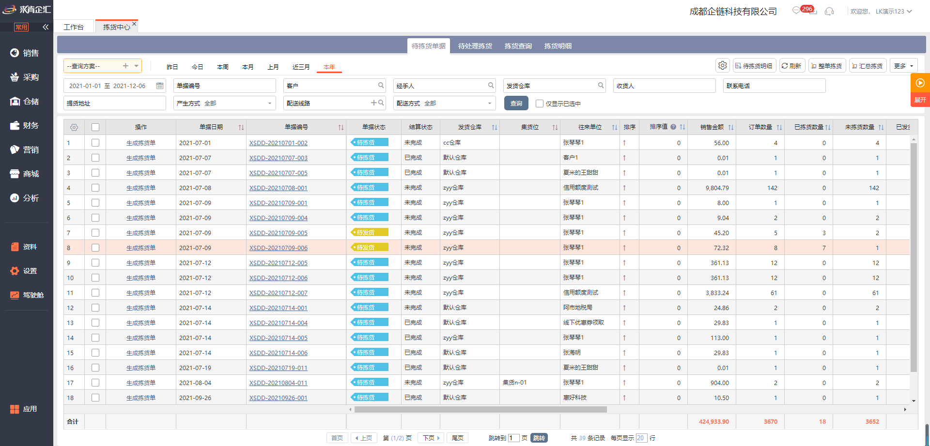Image resolution: width=930 pixels, height=446 pixels.
Task: Click the customer service headset icon
Action: coord(829,11)
